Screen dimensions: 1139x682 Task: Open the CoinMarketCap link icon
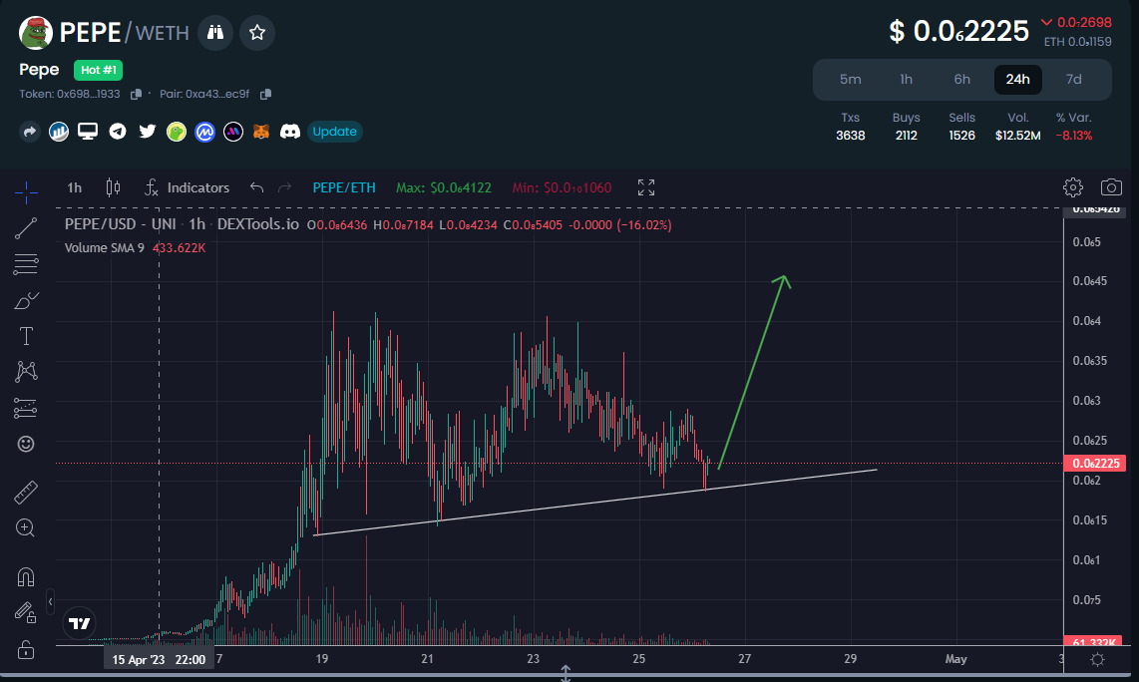[204, 132]
